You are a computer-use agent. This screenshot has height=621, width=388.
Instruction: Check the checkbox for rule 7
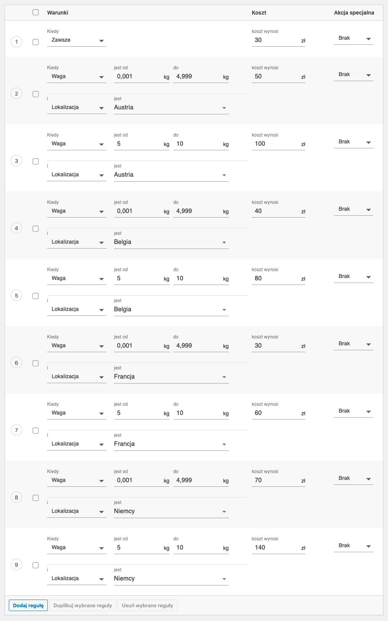(36, 431)
